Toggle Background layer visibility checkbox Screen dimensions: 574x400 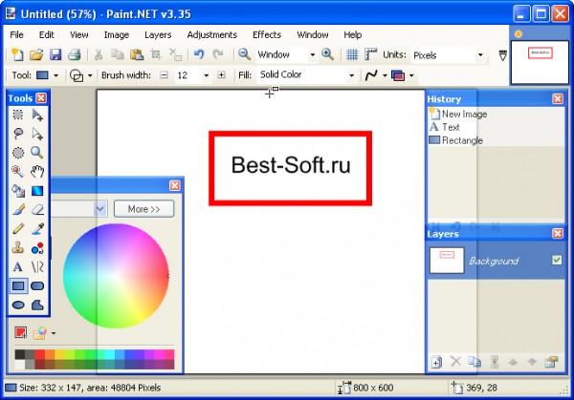pyautogui.click(x=556, y=261)
